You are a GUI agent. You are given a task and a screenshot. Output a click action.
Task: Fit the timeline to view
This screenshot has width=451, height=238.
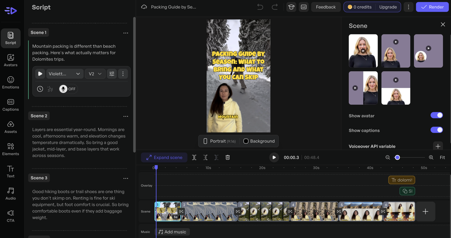coord(442,157)
